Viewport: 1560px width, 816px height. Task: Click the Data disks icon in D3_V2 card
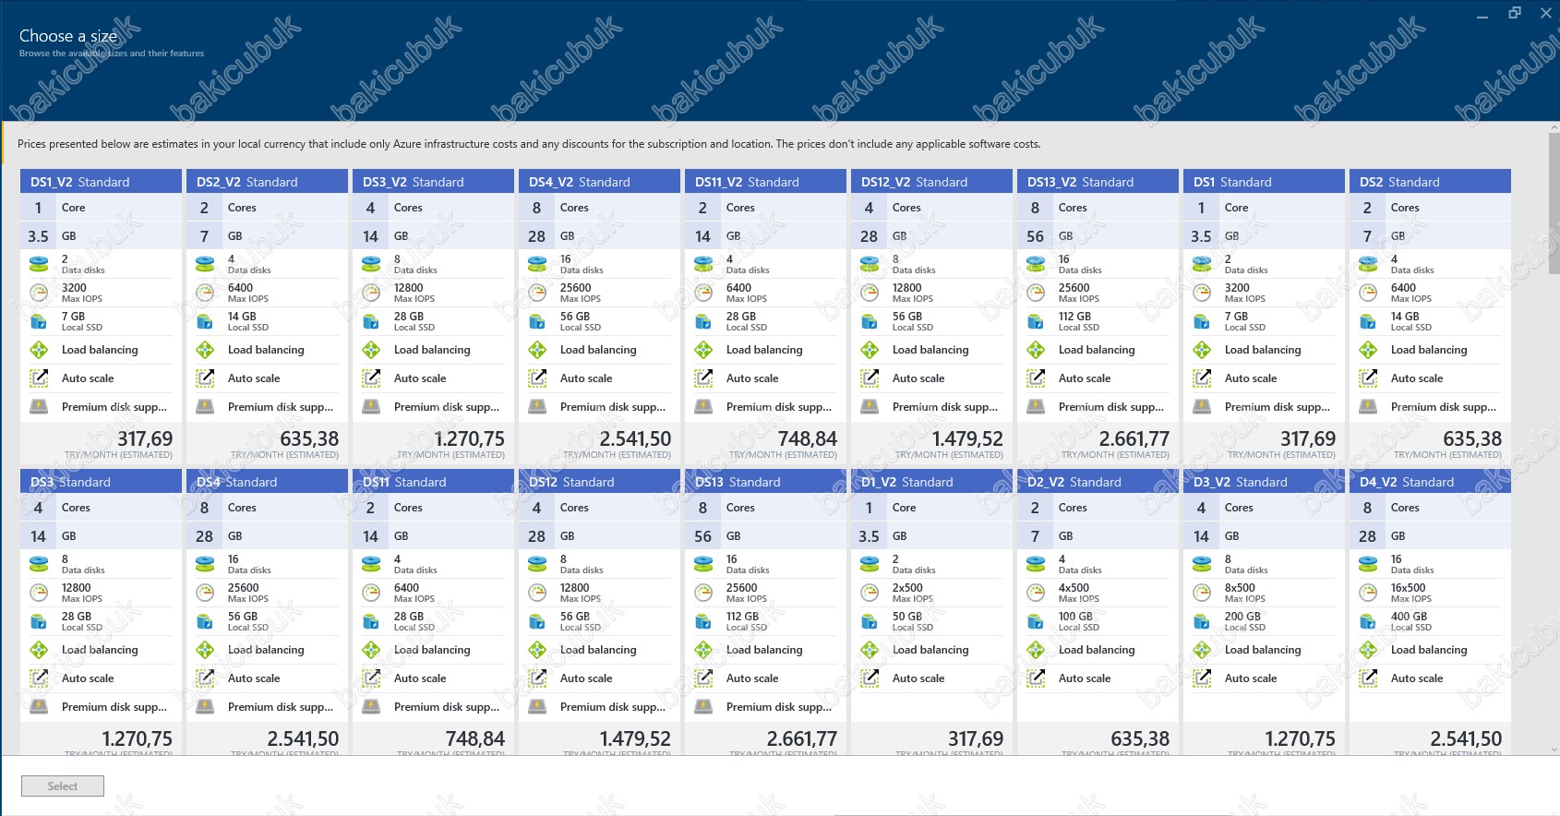[1202, 564]
